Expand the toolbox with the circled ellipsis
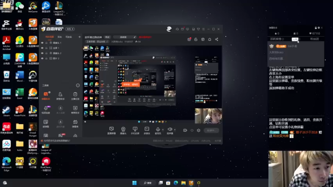 78,86
